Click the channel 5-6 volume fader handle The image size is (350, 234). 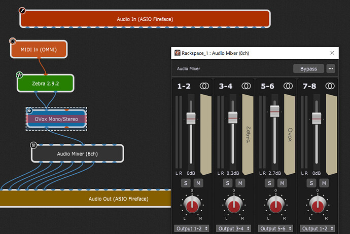274,111
